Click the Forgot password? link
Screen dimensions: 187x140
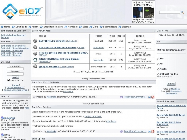click(15, 87)
